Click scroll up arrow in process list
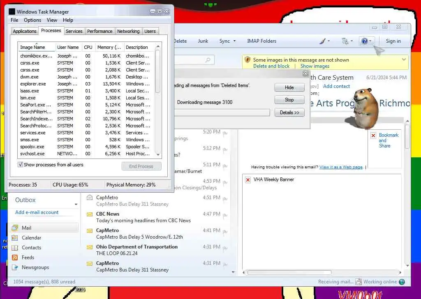421x299 pixels. pyautogui.click(x=158, y=46)
